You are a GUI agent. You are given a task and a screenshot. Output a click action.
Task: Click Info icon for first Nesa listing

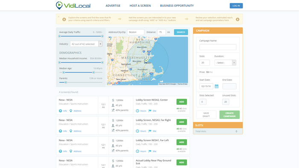pos(61,111)
